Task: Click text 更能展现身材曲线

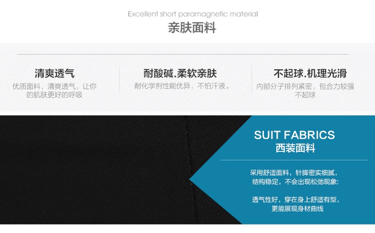Action: pyautogui.click(x=297, y=209)
